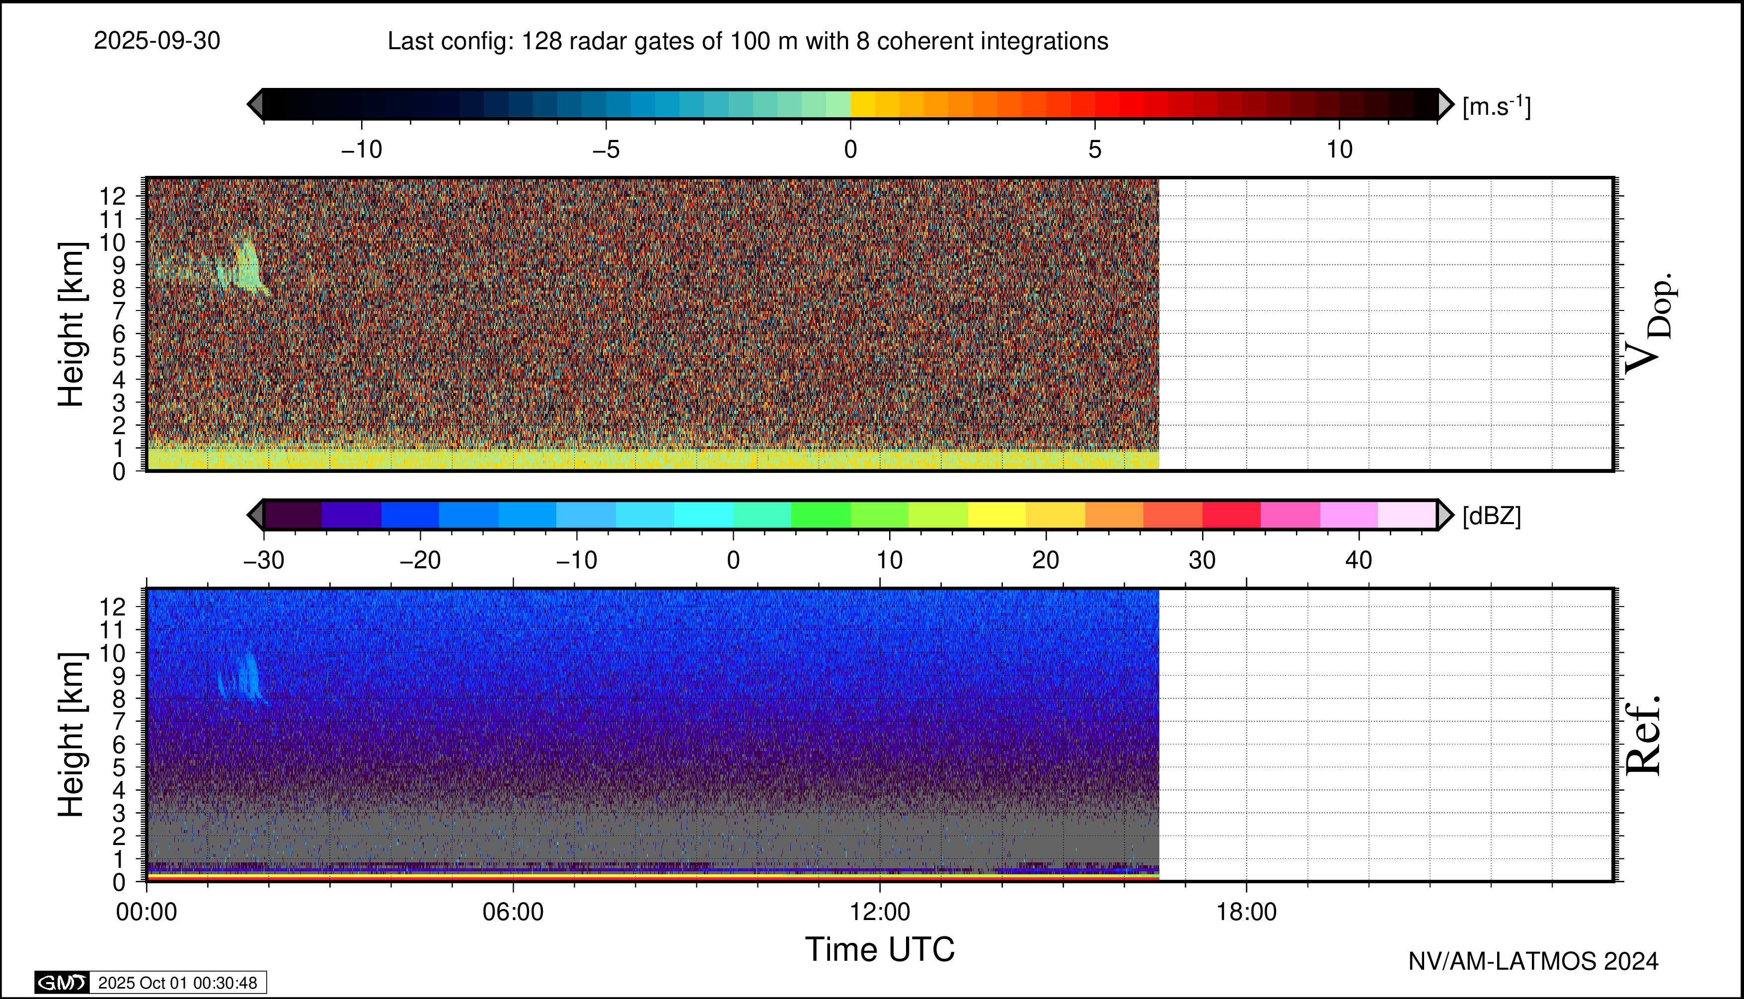This screenshot has height=999, width=1744.
Task: Click the 18:00 time axis label
Action: click(x=1247, y=912)
